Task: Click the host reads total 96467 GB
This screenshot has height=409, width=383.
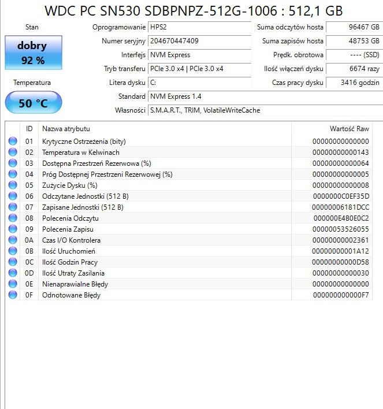Action: tap(355, 27)
